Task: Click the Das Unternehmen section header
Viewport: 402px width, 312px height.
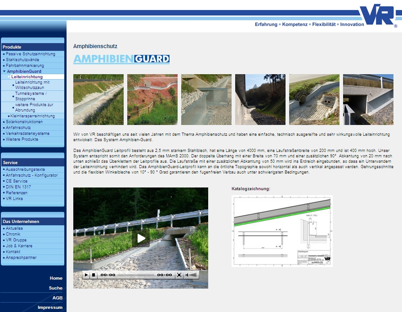Action: point(32,222)
